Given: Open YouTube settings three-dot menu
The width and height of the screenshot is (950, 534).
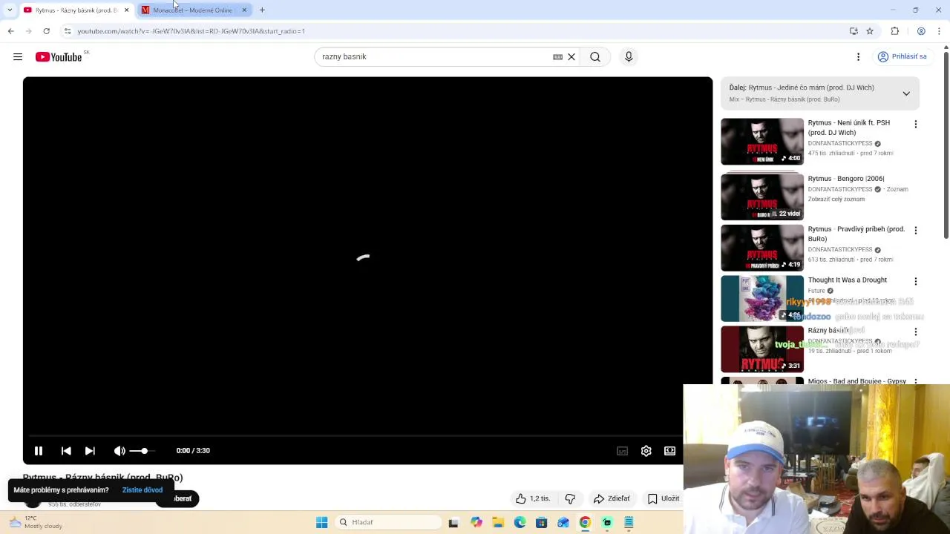Looking at the screenshot, I should (858, 56).
